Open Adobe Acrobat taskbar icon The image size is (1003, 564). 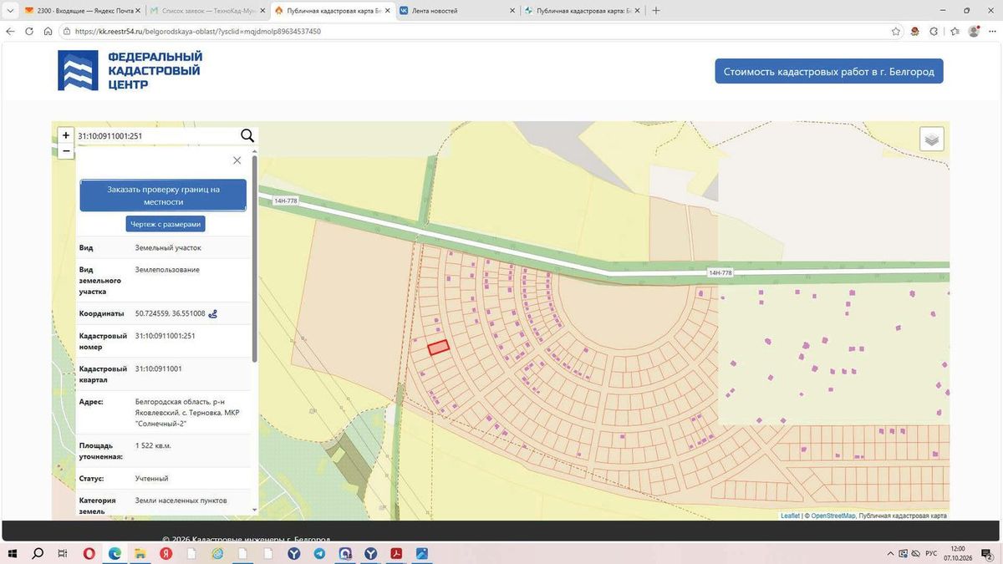click(x=396, y=553)
